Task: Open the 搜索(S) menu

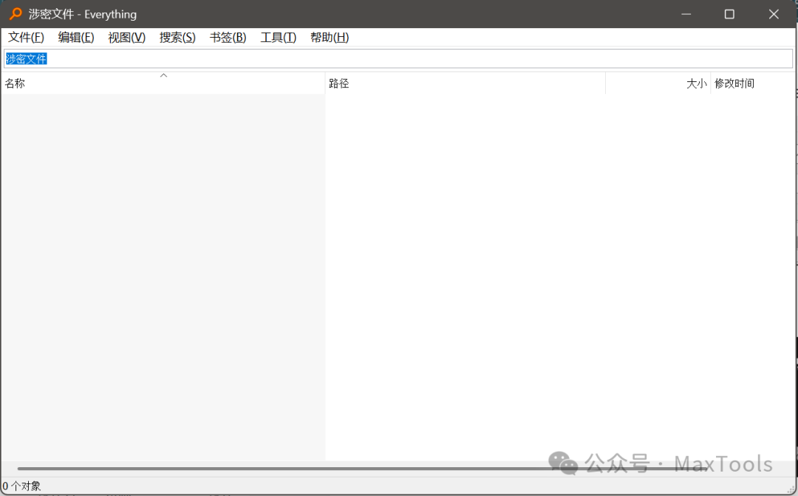Action: [x=177, y=37]
